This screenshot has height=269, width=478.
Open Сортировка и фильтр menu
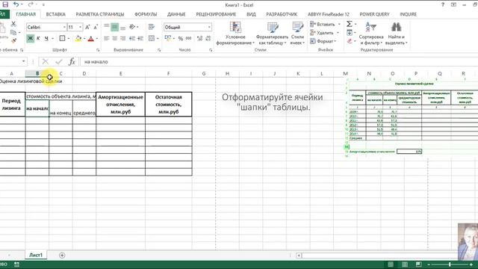(371, 34)
